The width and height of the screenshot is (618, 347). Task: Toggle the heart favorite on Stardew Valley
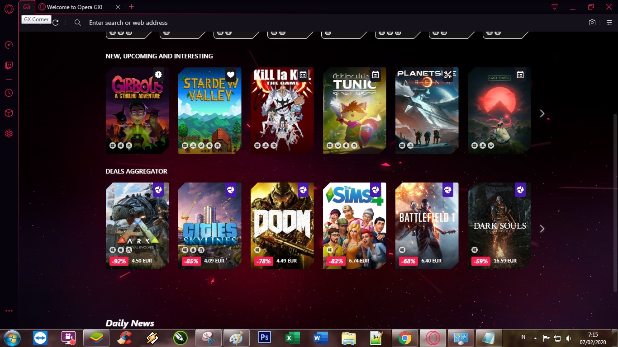pyautogui.click(x=230, y=75)
